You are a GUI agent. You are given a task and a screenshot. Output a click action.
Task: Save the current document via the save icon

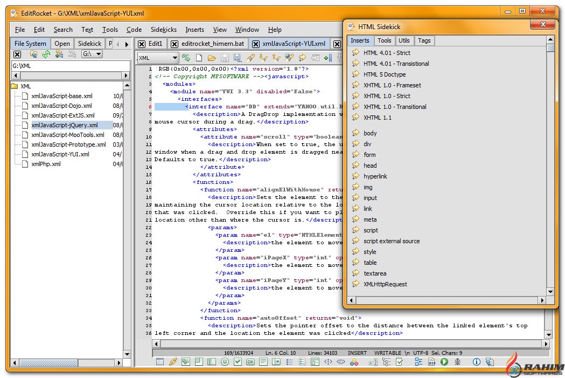pos(224,58)
